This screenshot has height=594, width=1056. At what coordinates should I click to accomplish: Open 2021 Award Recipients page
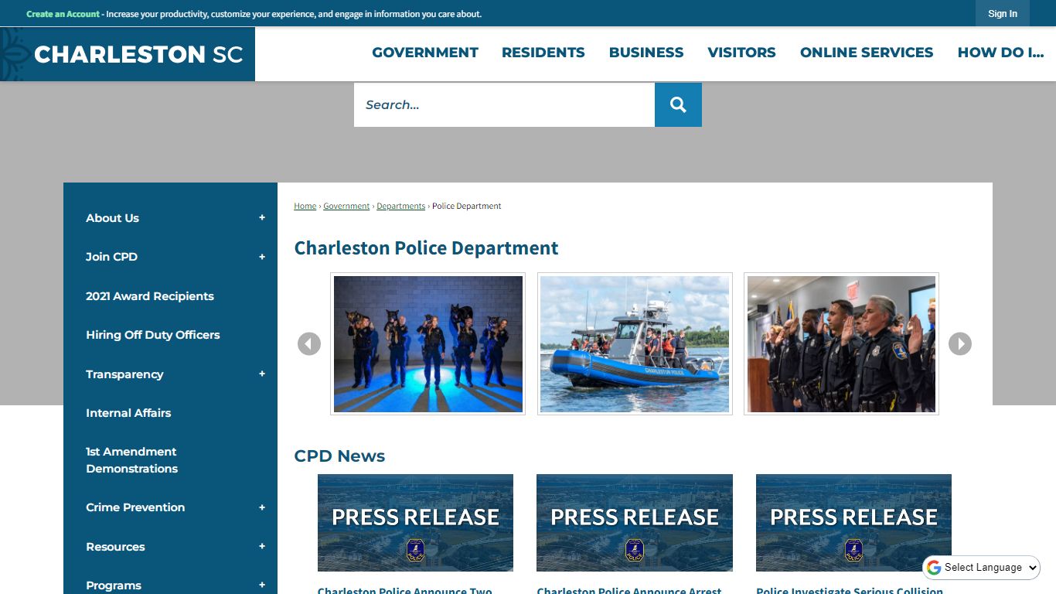click(x=150, y=296)
